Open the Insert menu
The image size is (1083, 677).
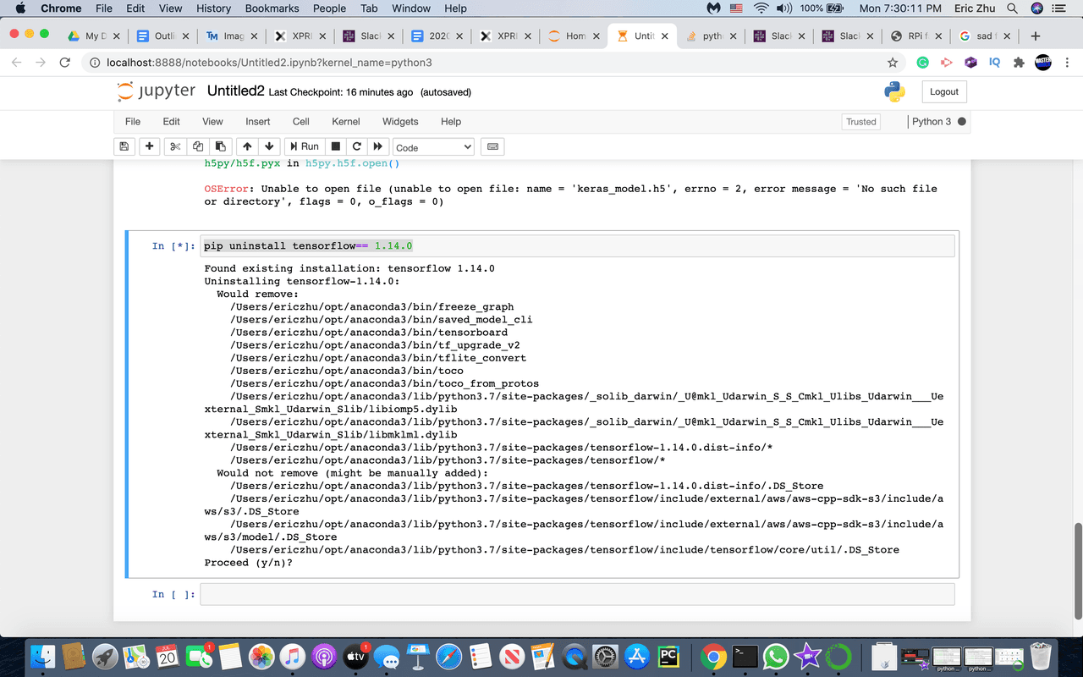[x=258, y=121]
